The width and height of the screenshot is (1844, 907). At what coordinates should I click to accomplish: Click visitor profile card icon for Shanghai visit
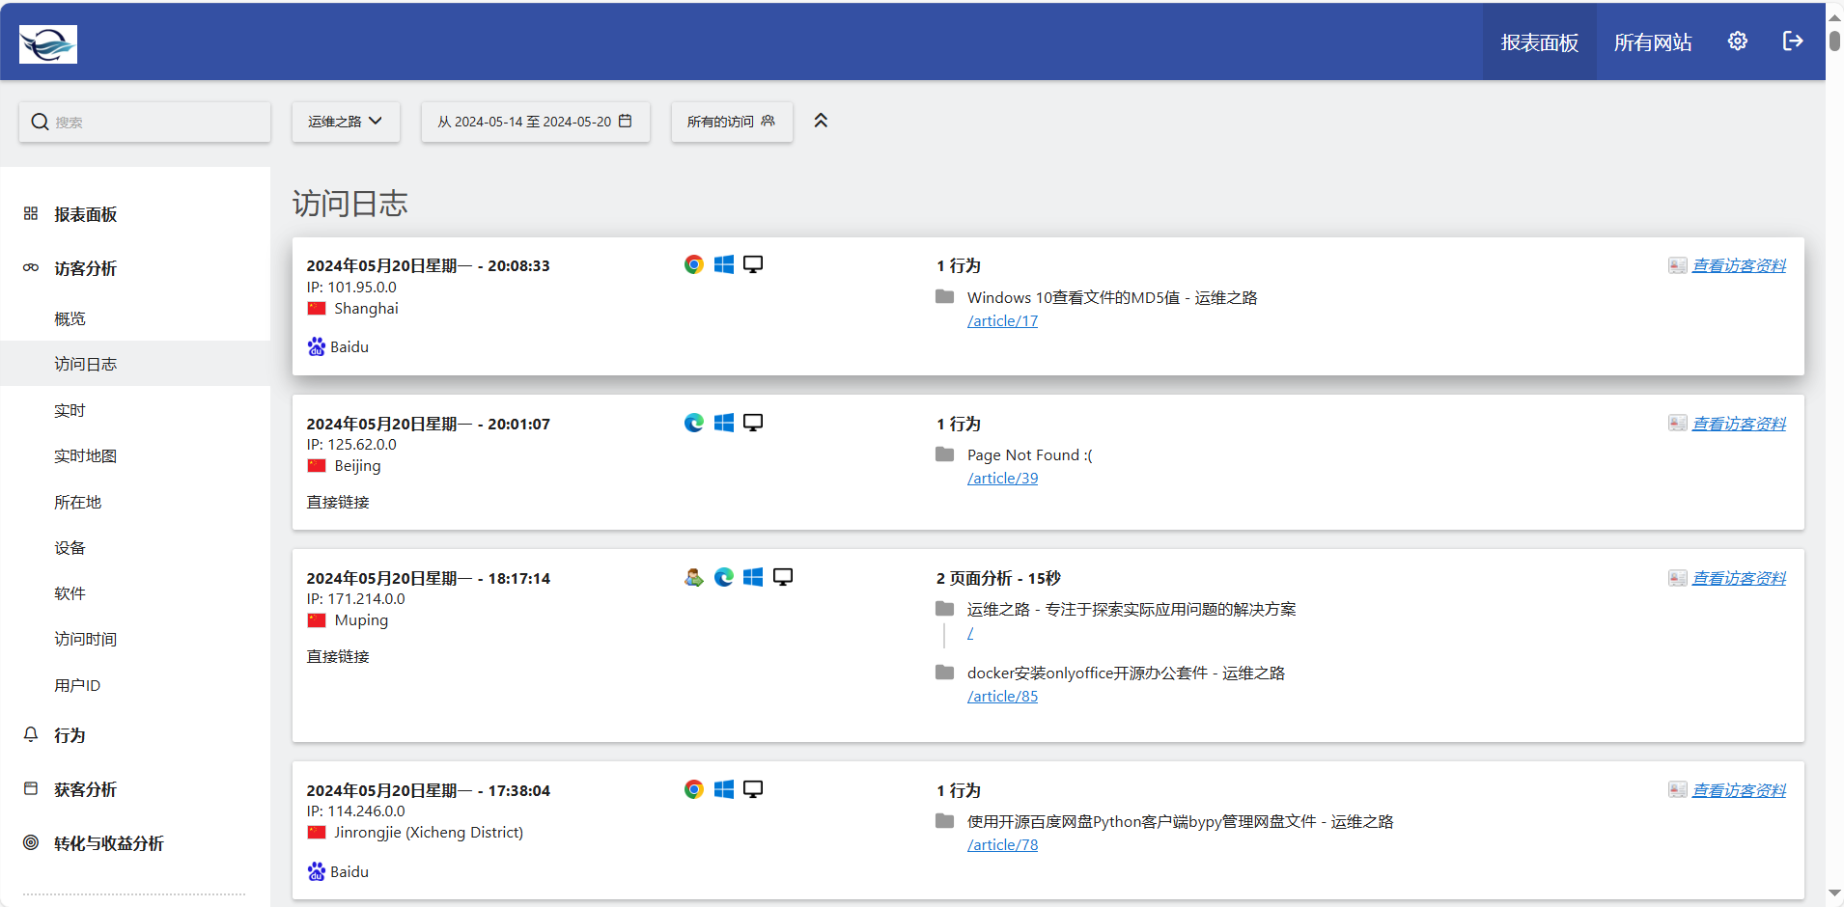(x=1678, y=265)
